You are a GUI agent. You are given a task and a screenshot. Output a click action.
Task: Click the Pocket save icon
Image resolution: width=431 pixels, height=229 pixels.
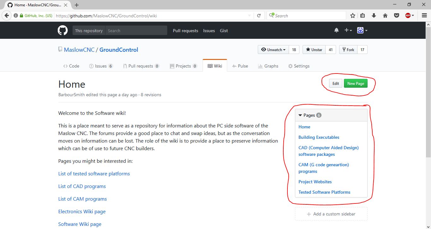tap(397, 15)
